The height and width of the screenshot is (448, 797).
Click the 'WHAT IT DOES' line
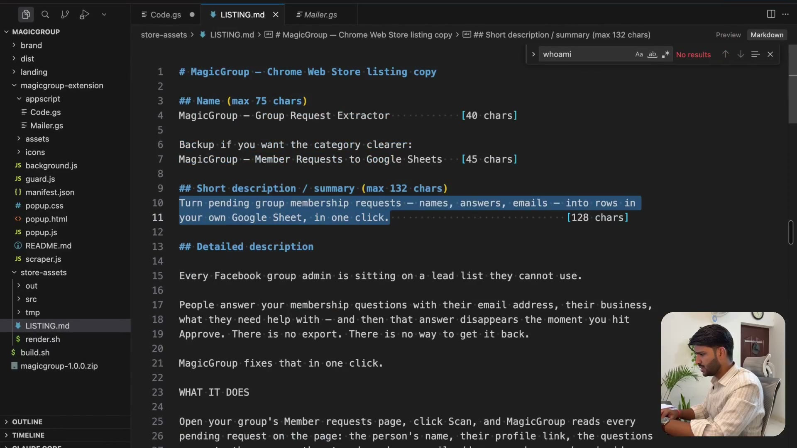[x=214, y=392]
